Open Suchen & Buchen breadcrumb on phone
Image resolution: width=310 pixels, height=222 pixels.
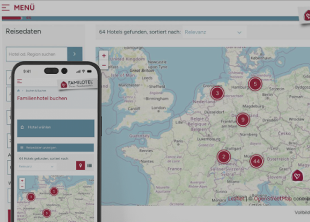[x=36, y=91]
